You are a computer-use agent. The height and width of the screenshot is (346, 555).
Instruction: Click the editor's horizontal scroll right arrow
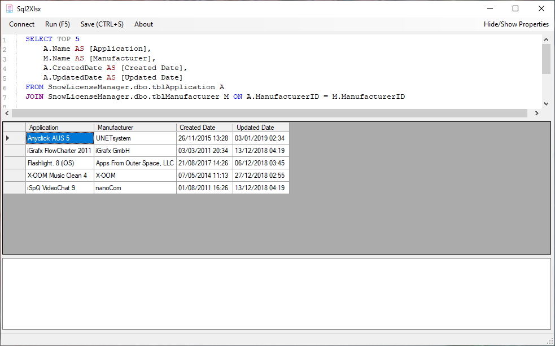coord(536,113)
